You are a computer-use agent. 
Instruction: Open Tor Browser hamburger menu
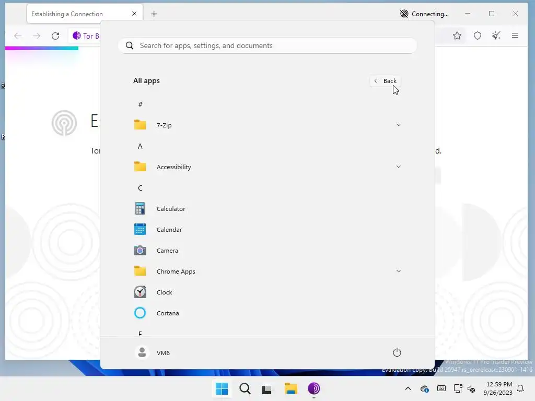[515, 36]
